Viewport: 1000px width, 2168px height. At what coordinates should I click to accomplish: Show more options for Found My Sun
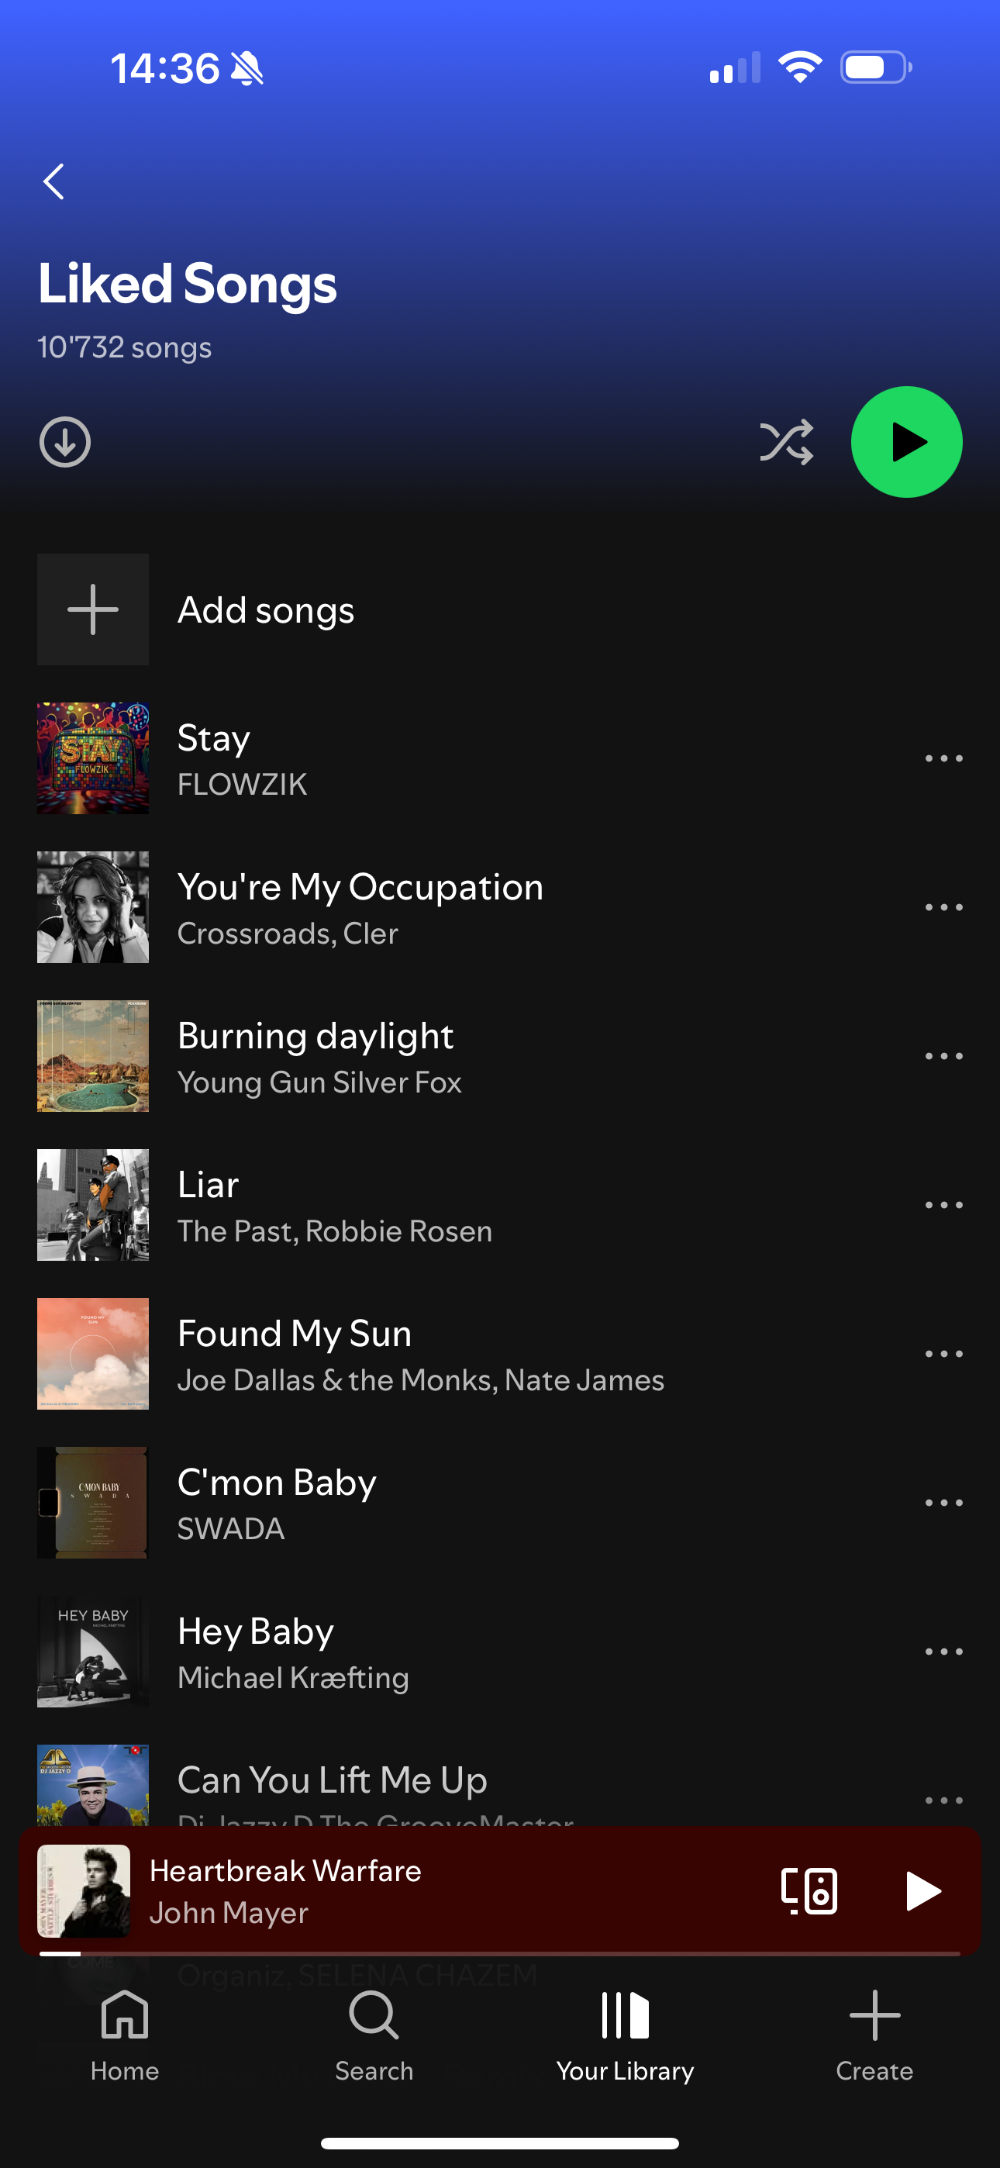[943, 1354]
